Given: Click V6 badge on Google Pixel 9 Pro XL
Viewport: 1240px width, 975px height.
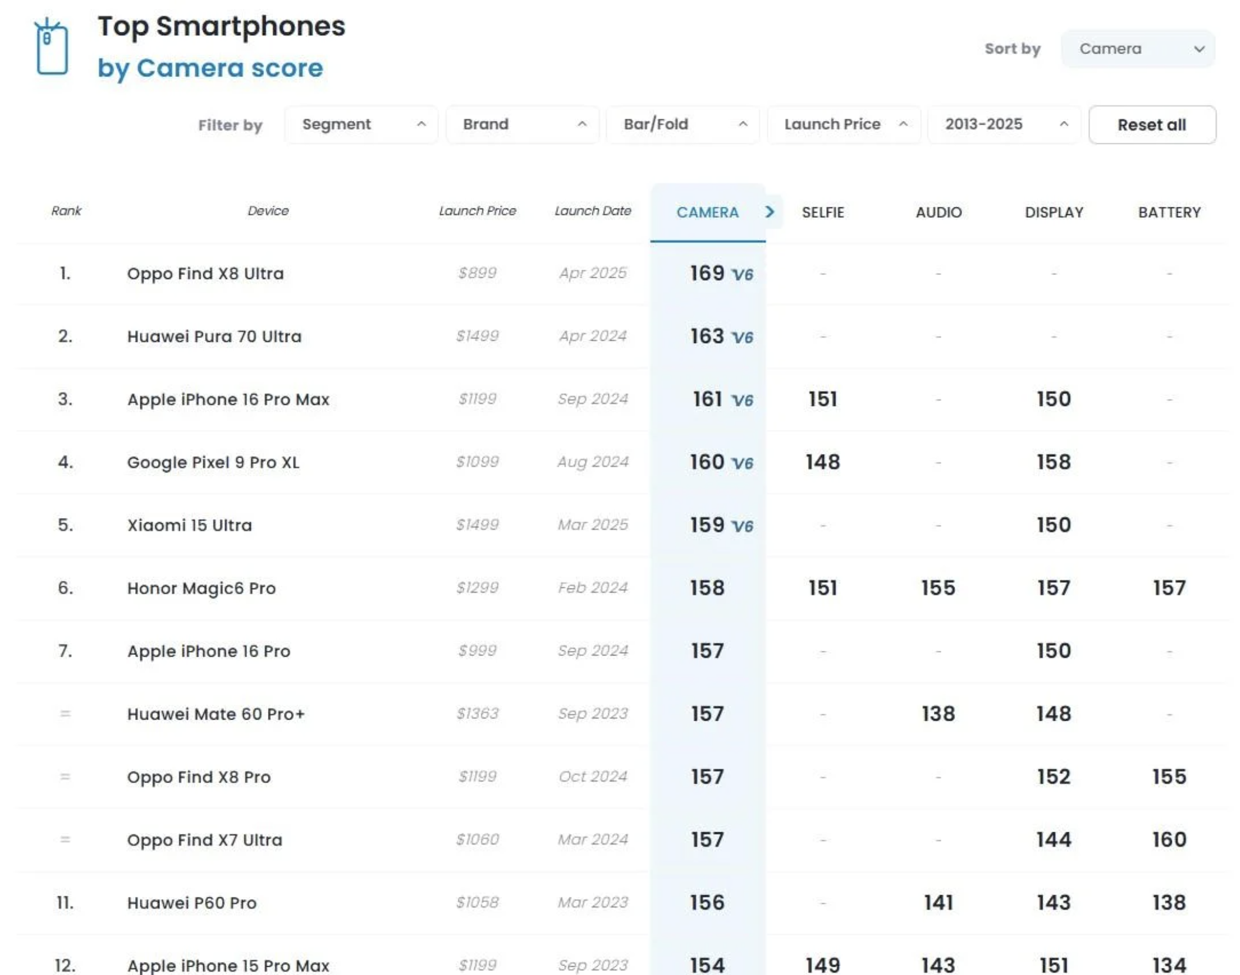Looking at the screenshot, I should [742, 463].
